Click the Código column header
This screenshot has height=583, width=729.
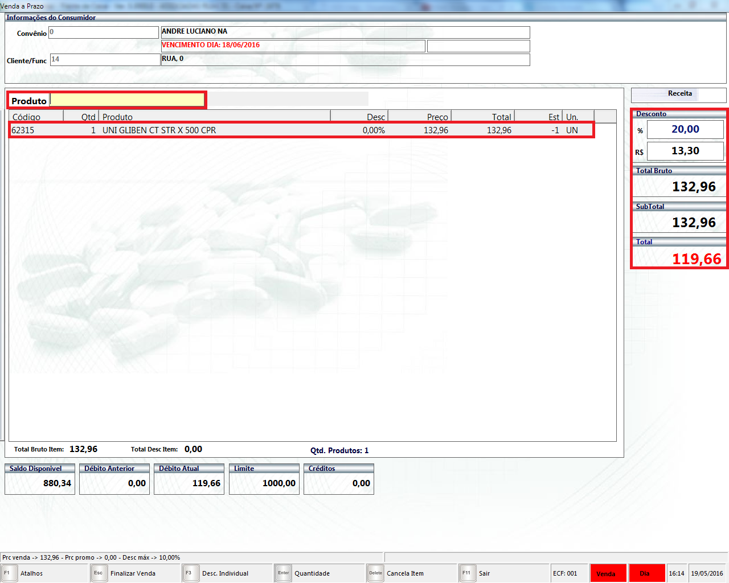pyautogui.click(x=35, y=117)
